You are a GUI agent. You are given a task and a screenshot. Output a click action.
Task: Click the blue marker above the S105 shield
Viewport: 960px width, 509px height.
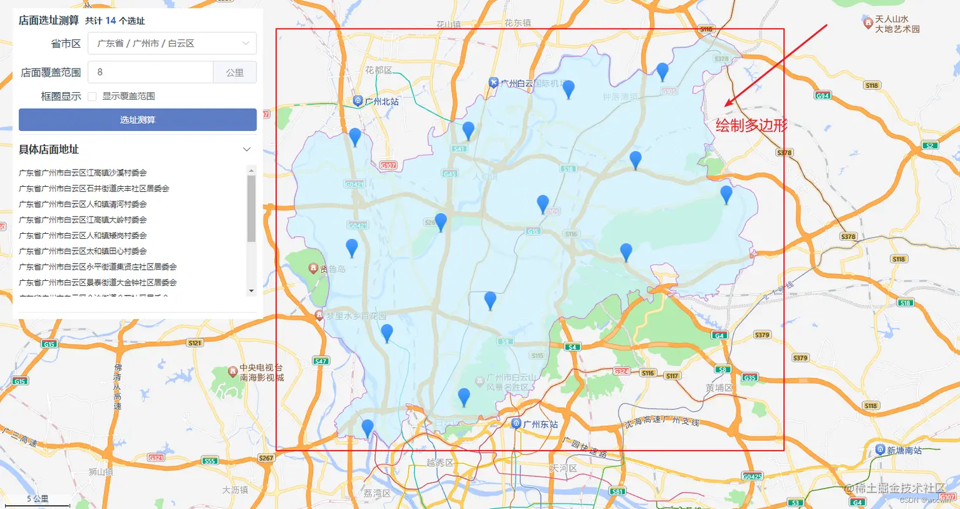pyautogui.click(x=543, y=204)
